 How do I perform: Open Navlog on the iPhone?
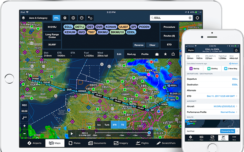194,68
